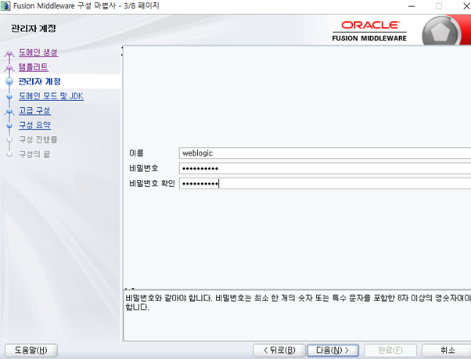471x359 pixels.
Task: Select the 관리자 계정 step
Action: [40, 81]
